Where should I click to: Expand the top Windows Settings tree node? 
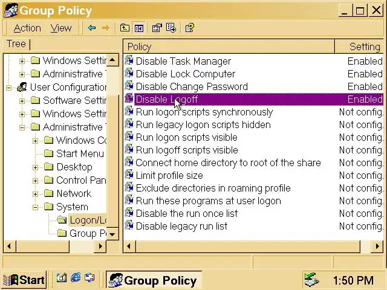click(22, 61)
